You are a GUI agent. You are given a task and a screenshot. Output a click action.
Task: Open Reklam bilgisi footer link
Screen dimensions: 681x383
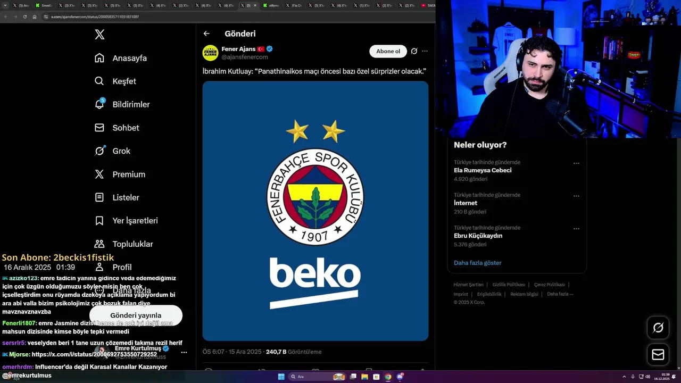tap(524, 294)
